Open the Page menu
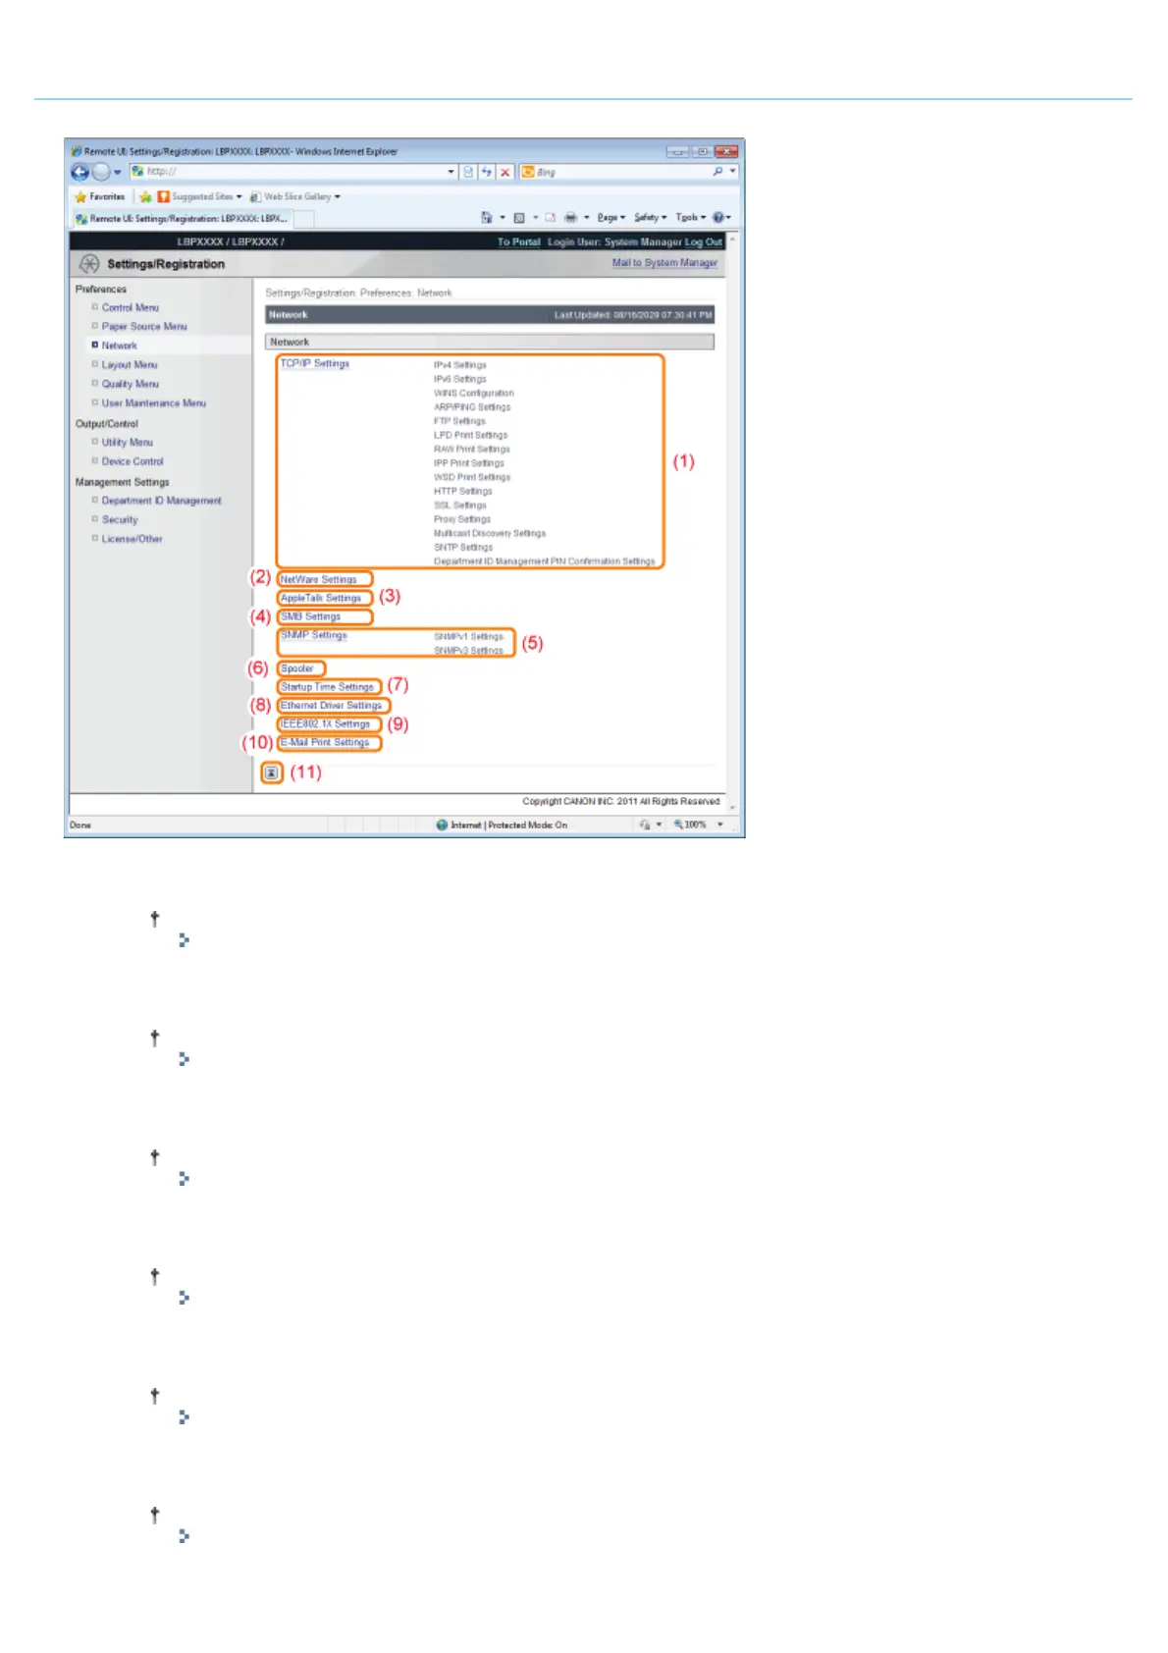 click(611, 218)
